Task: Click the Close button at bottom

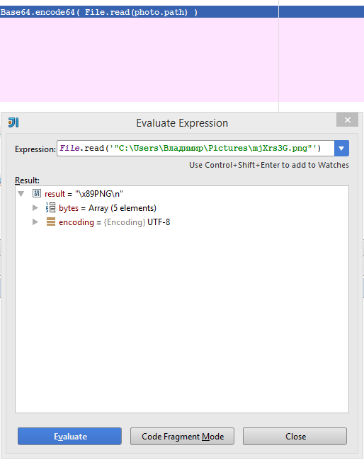Action: point(295,436)
